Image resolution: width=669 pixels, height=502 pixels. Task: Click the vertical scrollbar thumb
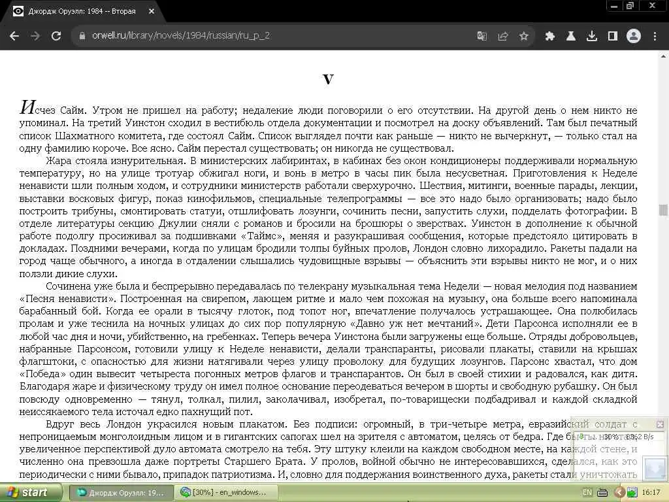(664, 210)
